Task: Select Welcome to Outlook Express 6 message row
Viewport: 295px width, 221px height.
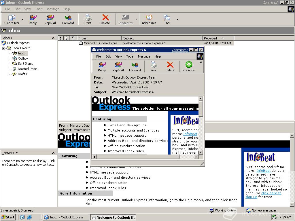Action: [146, 43]
